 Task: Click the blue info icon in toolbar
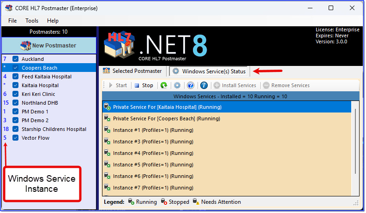pos(204,86)
